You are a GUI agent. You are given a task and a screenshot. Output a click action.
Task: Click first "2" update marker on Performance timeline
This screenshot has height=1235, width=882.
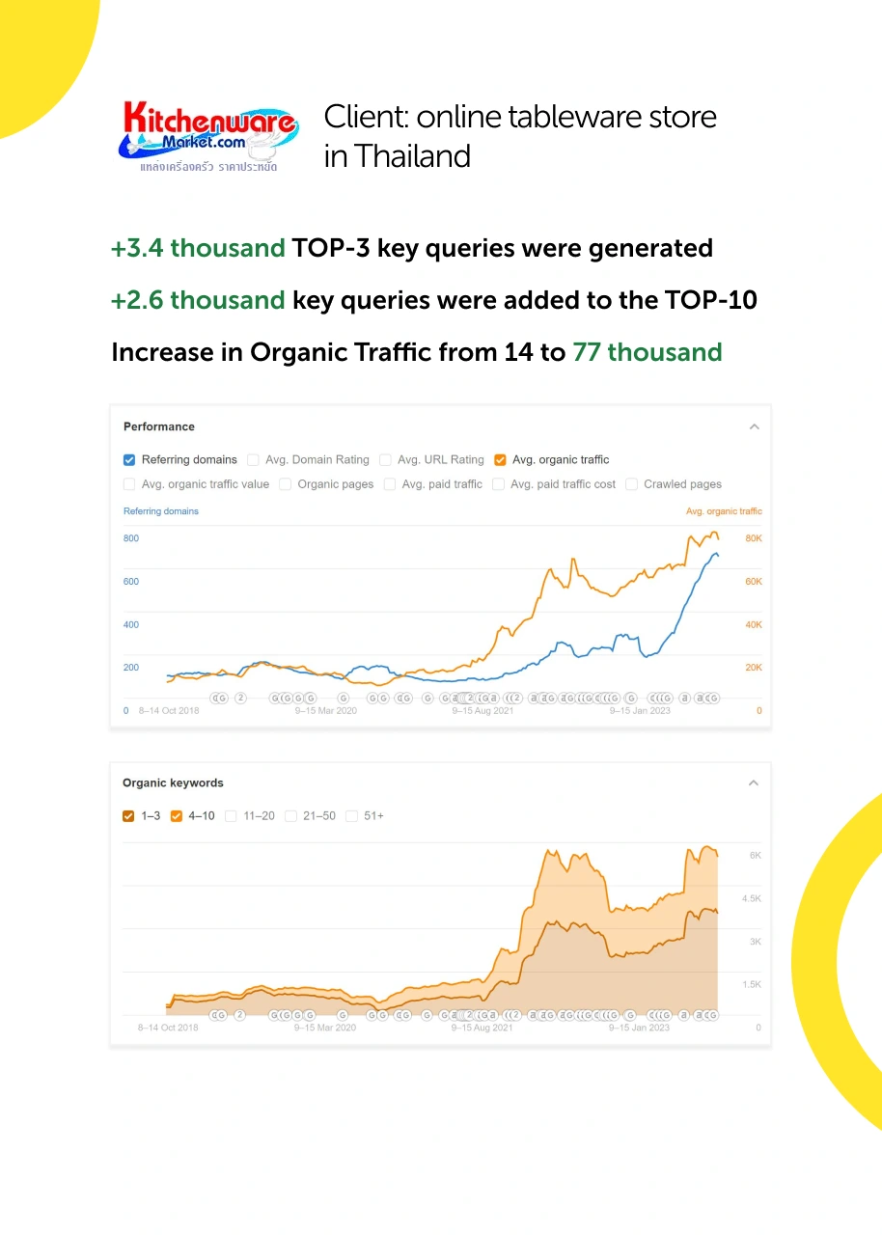pyautogui.click(x=240, y=698)
